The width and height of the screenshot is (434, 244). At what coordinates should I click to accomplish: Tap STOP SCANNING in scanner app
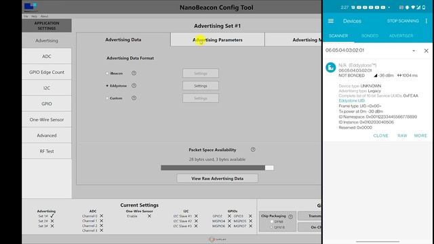(403, 21)
